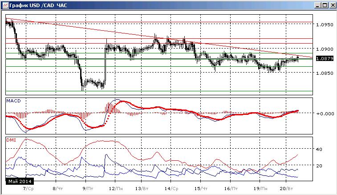Click the 16/Пт date axis label
This screenshot has width=337, height=195.
click(x=231, y=189)
